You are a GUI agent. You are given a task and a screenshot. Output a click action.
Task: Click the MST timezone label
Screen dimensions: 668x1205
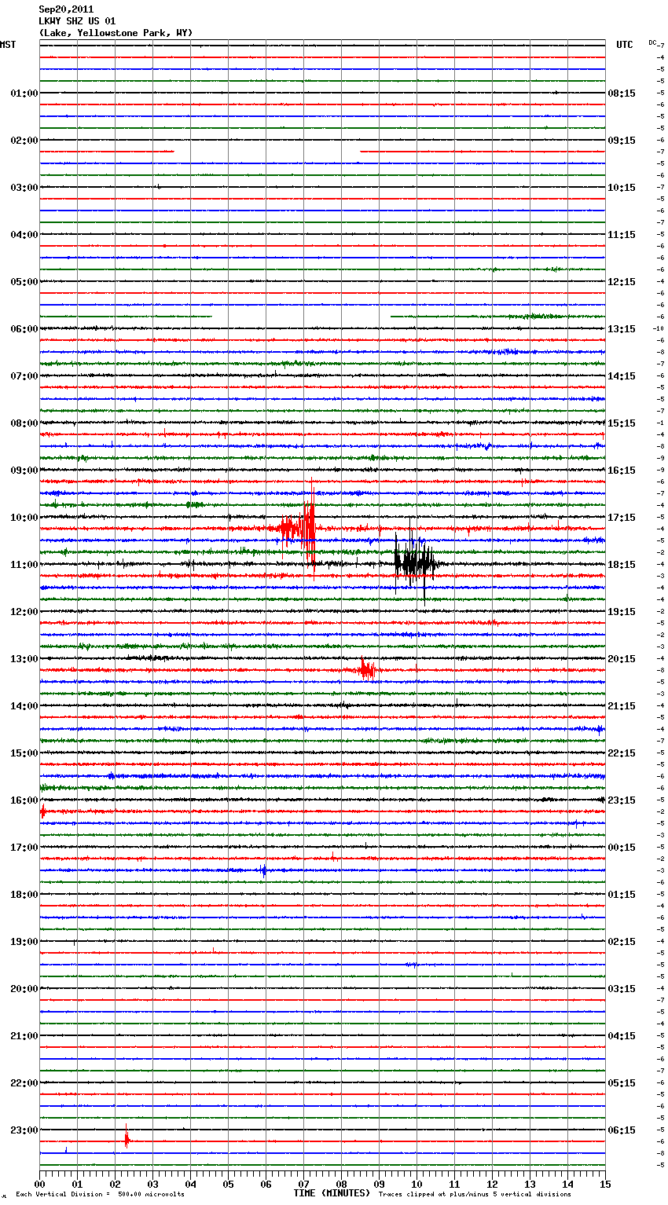(8, 45)
